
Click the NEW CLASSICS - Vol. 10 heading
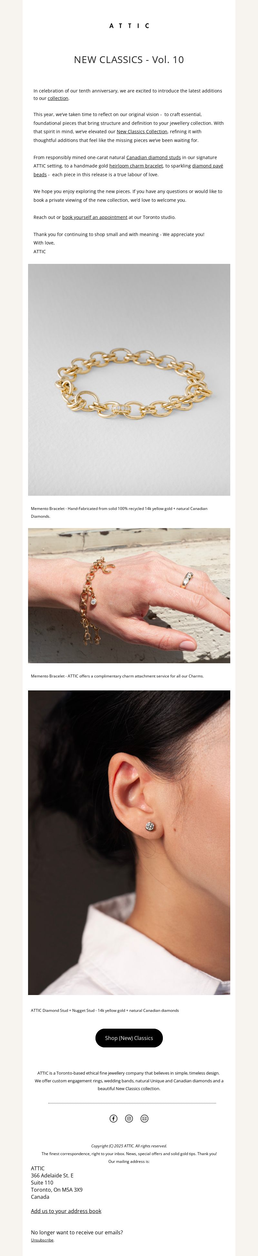point(129,60)
